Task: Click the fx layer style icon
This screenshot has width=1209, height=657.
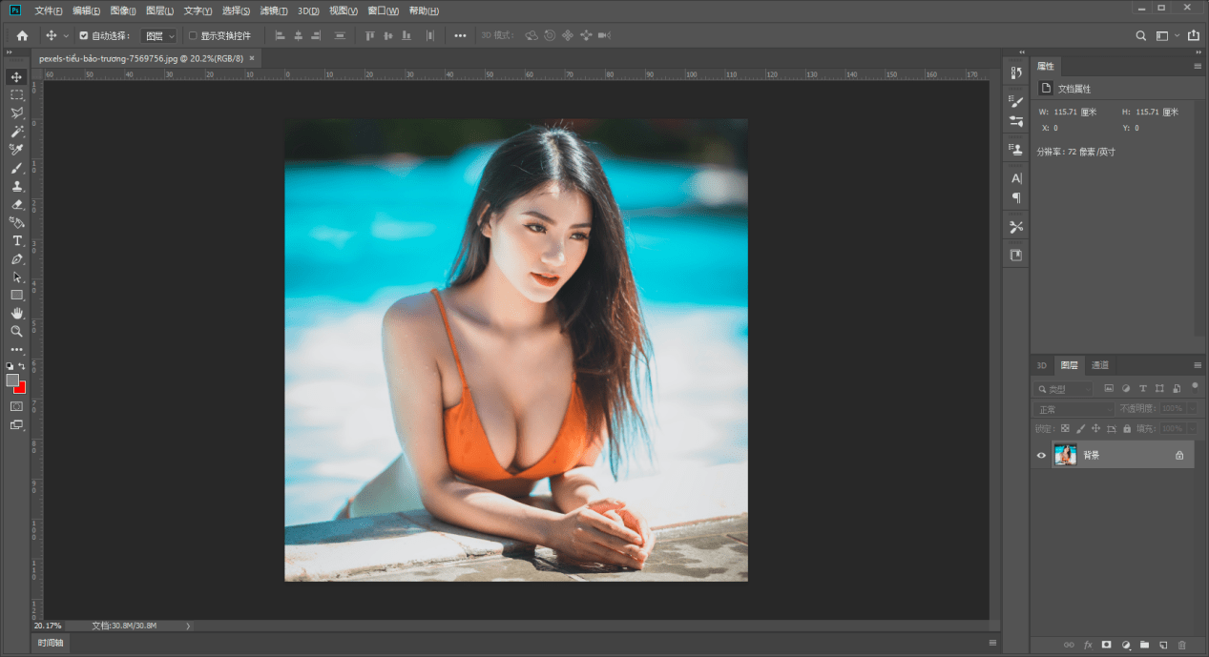Action: tap(1088, 646)
